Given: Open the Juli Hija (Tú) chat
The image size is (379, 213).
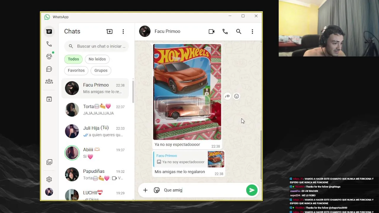Looking at the screenshot, I should [95, 131].
